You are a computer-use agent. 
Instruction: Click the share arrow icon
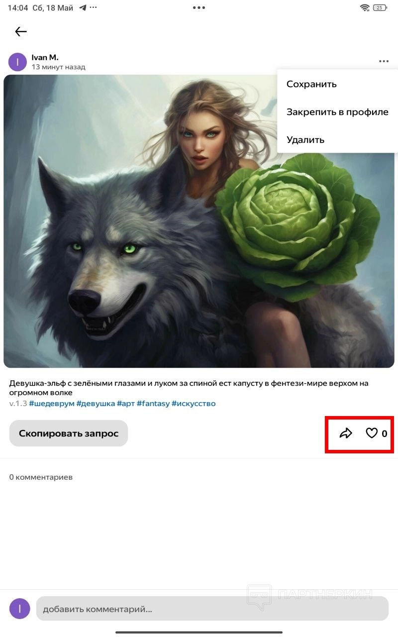pyautogui.click(x=346, y=433)
